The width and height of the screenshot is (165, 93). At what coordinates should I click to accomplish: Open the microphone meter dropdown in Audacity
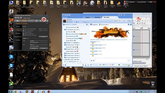point(139,21)
